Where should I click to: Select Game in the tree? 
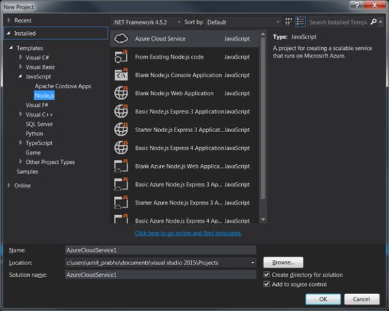[33, 152]
